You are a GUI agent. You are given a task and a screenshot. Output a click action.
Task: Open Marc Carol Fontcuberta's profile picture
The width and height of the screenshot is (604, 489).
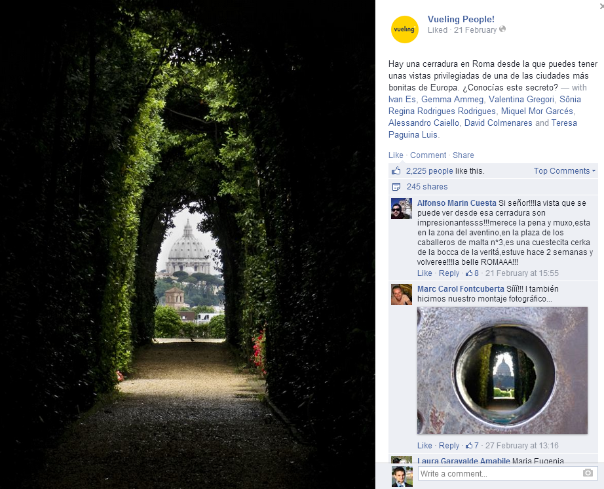point(402,294)
